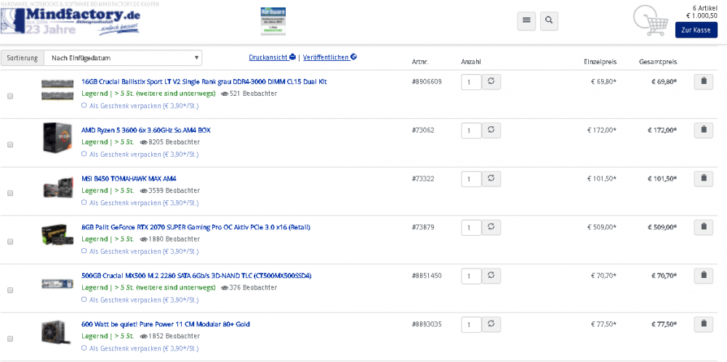
Task: Check the box next to Palit RTX 2070
Action: pos(10,241)
